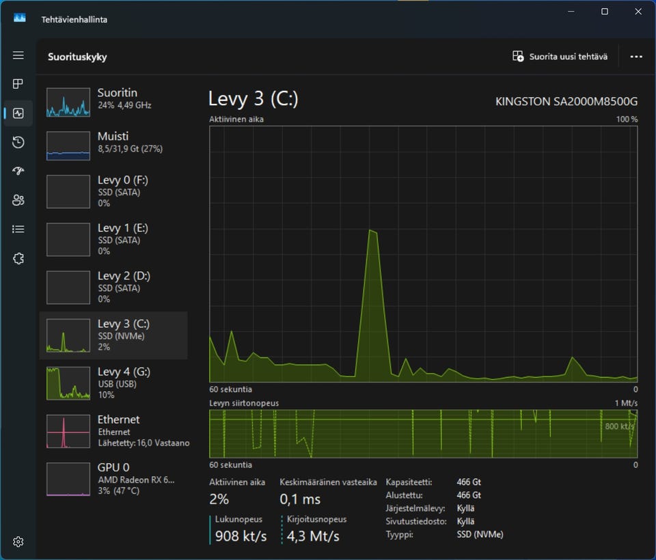Open the hamburger navigation menu
The height and width of the screenshot is (560, 656).
[x=18, y=55]
